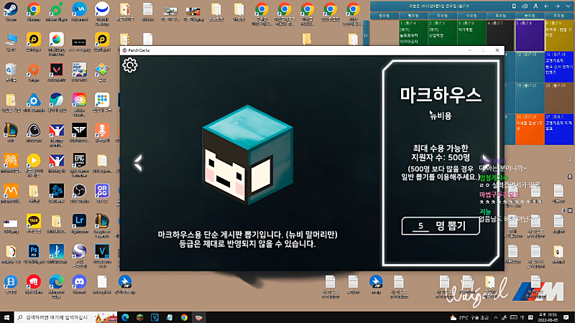575x323 pixels.
Task: Go to the next gacha with the right arrow
Action: (485, 163)
